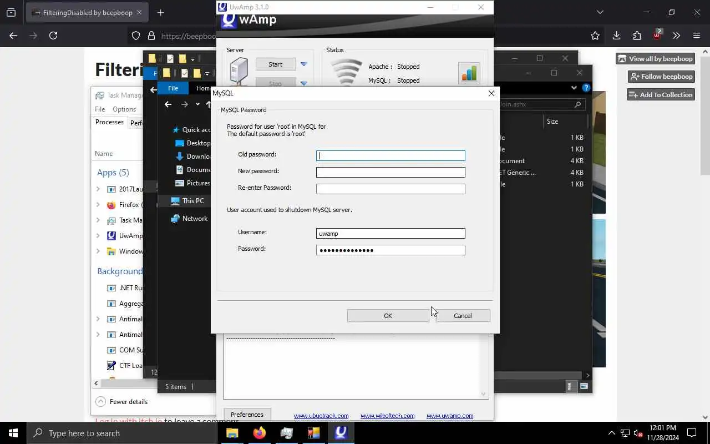This screenshot has width=710, height=444.
Task: Switch Explorer to details view
Action: point(570,386)
